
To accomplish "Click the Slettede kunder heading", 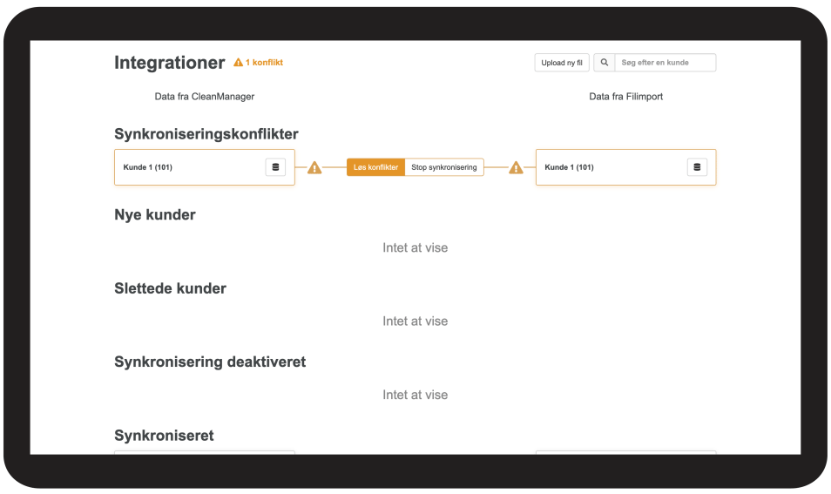I will tap(170, 288).
